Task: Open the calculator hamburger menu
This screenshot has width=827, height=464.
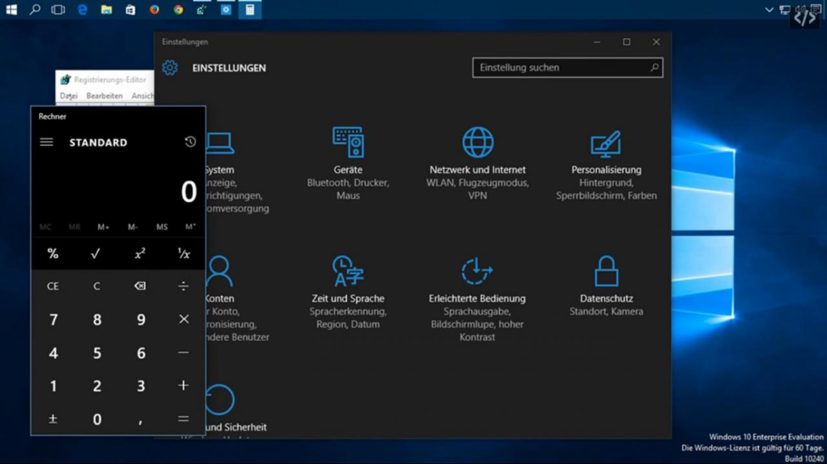Action: coord(47,142)
